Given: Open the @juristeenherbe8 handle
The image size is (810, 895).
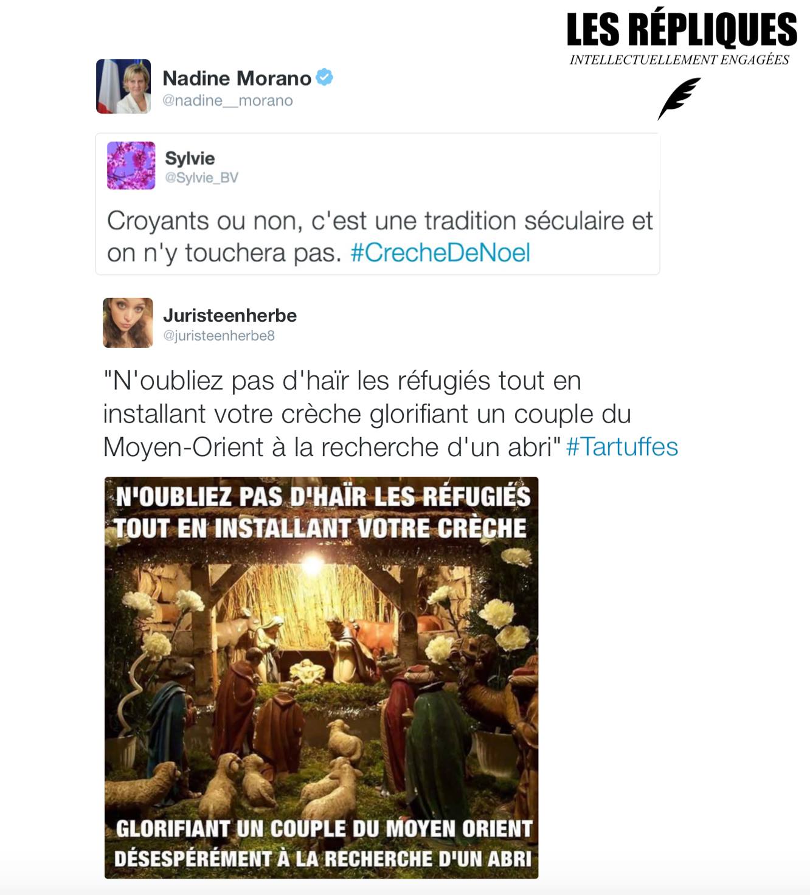Looking at the screenshot, I should coord(219,336).
